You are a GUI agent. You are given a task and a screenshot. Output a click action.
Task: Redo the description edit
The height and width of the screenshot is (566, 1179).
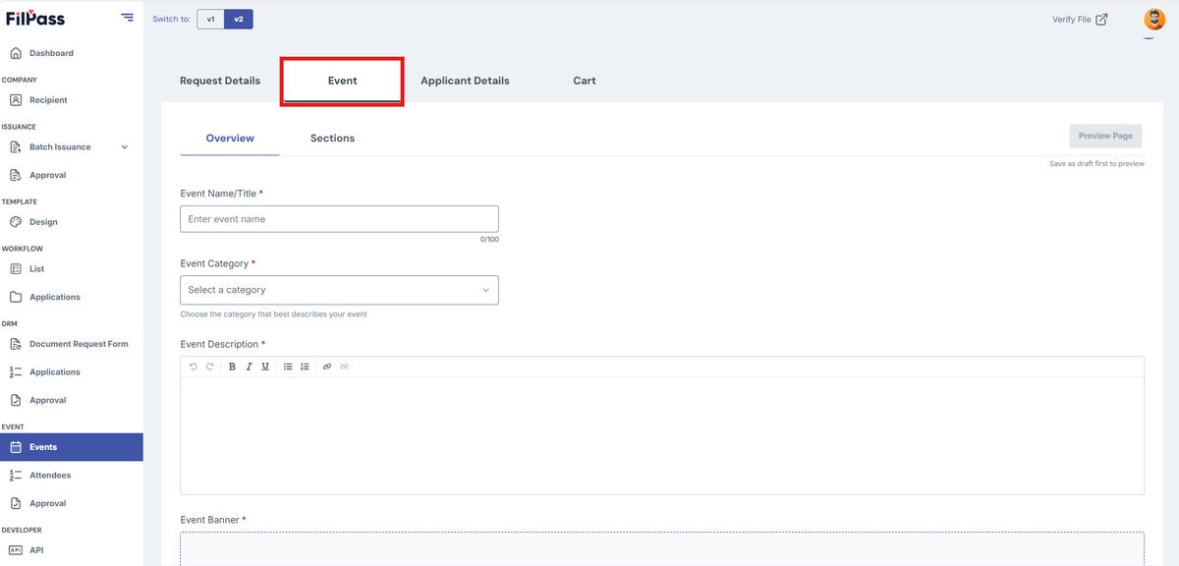tap(209, 367)
